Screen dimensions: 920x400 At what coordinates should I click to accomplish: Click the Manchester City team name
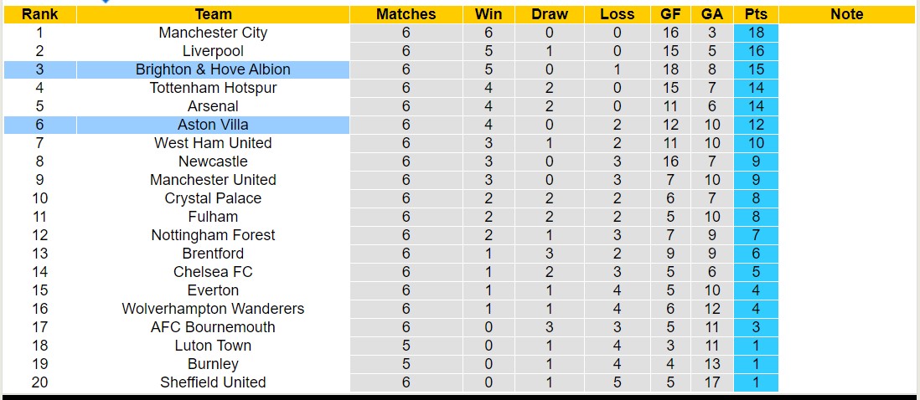(x=213, y=33)
